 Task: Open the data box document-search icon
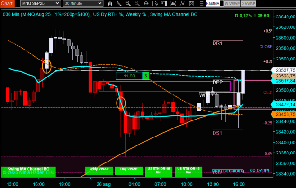point(155,3)
